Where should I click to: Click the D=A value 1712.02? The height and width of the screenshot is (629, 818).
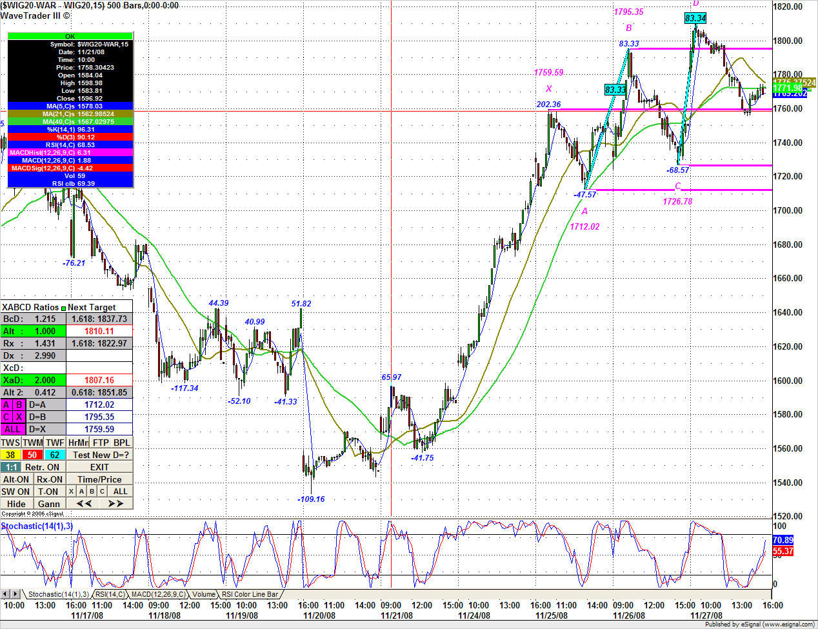99,404
